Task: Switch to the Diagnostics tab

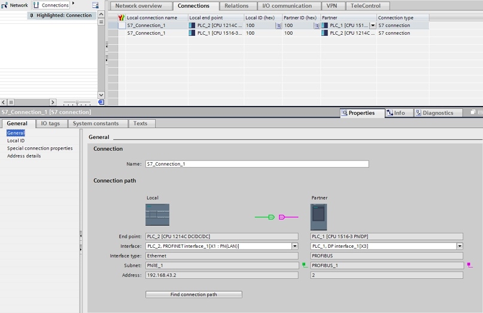Action: (x=438, y=113)
